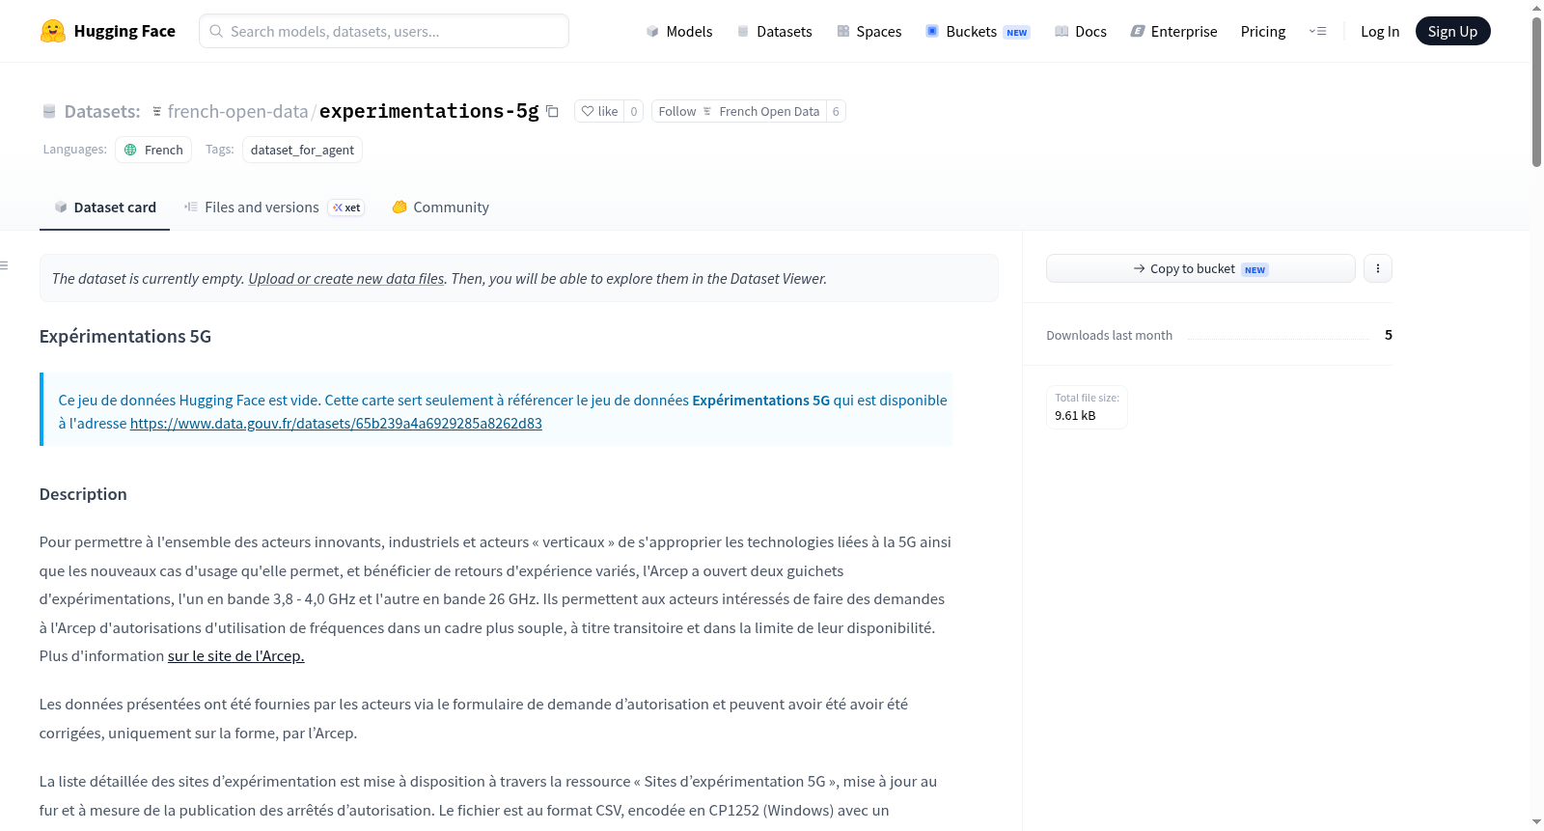Image resolution: width=1544 pixels, height=831 pixels.
Task: Click the experimentations-5g dataset title
Action: [x=428, y=111]
